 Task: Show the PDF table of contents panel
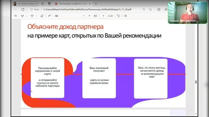pos(15,16)
